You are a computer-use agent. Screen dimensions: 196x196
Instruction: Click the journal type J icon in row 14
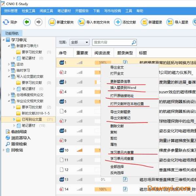[125, 189]
